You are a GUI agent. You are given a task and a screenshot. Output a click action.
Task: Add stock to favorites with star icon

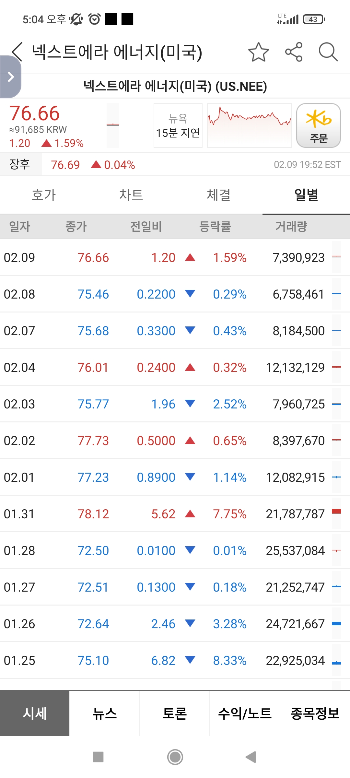259,52
